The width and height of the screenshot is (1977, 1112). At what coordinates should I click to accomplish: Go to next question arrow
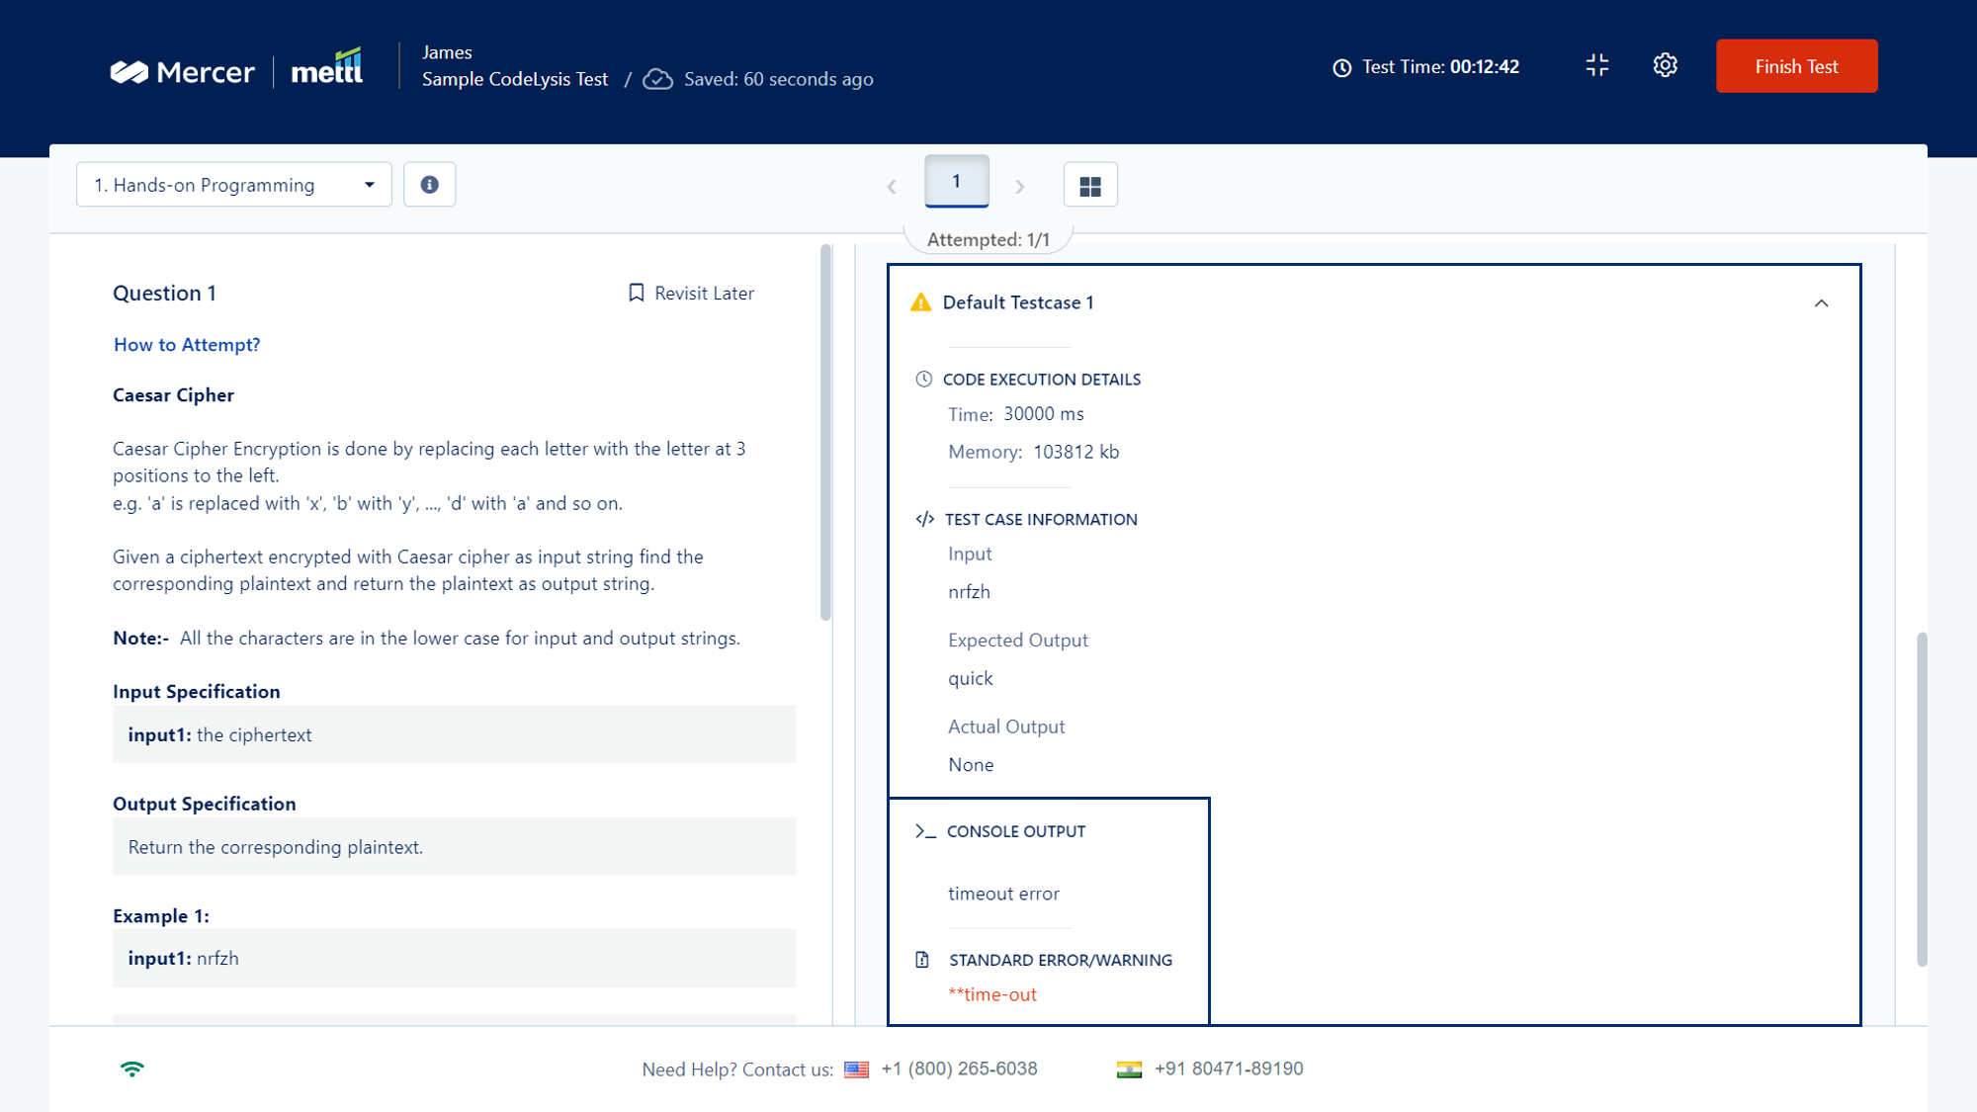point(1020,186)
